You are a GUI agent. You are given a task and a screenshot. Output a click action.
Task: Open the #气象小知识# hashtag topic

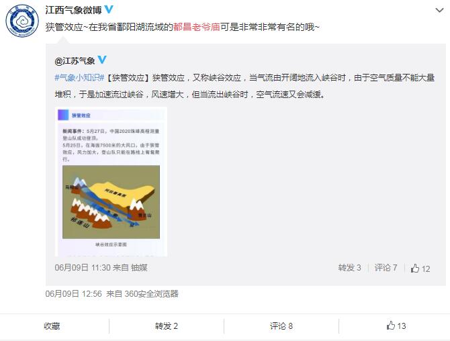click(x=79, y=77)
